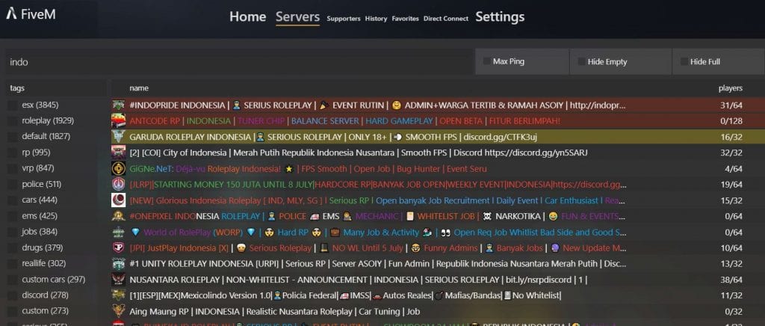The width and height of the screenshot is (765, 326).
Task: Select the [COI] City of Indonesia server name
Action: 359,153
